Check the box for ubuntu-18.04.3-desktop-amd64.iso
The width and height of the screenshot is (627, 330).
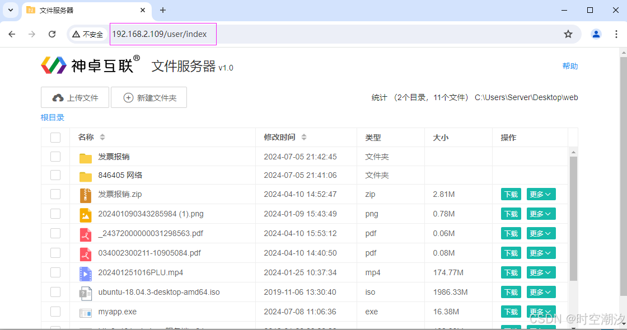pos(55,292)
